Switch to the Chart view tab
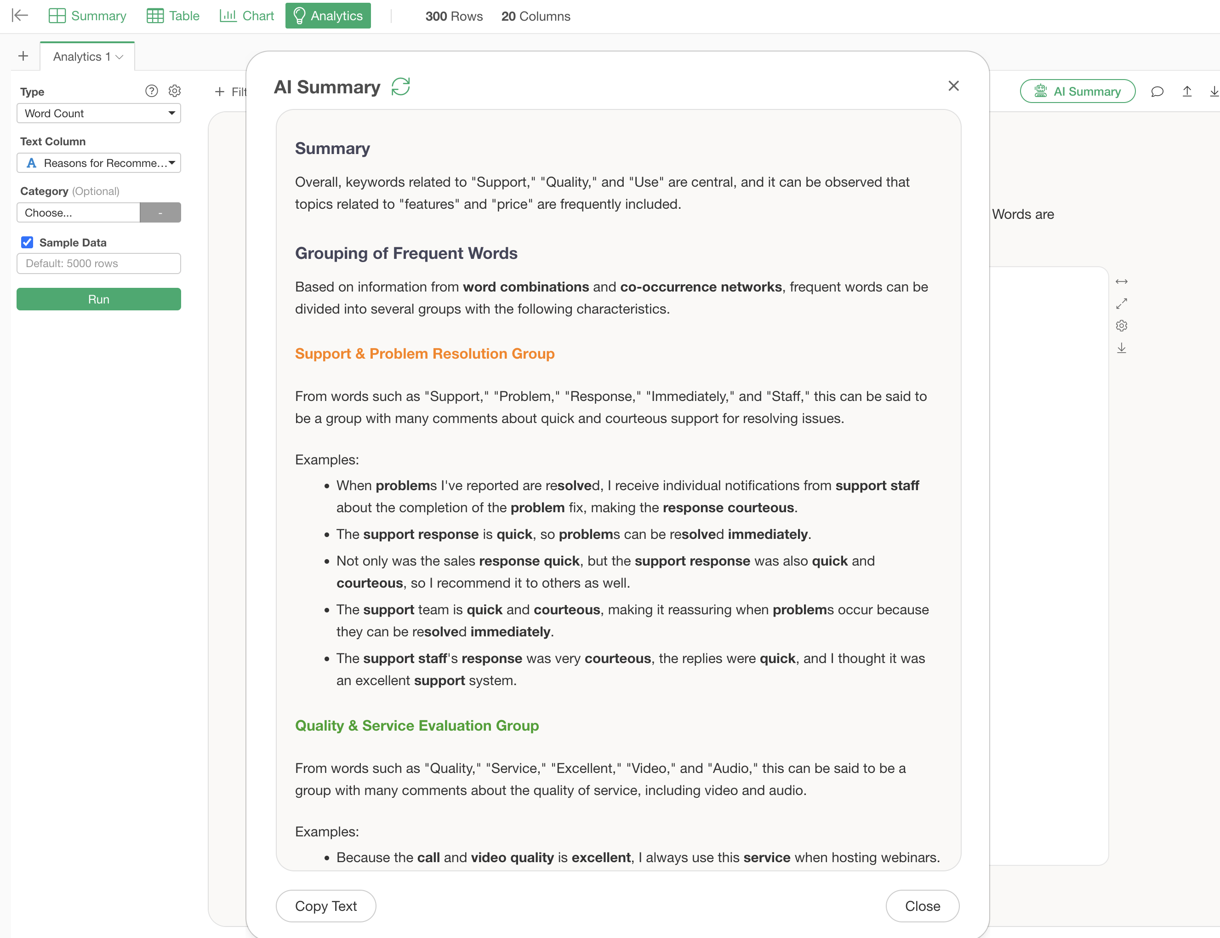The height and width of the screenshot is (938, 1220). 247,16
